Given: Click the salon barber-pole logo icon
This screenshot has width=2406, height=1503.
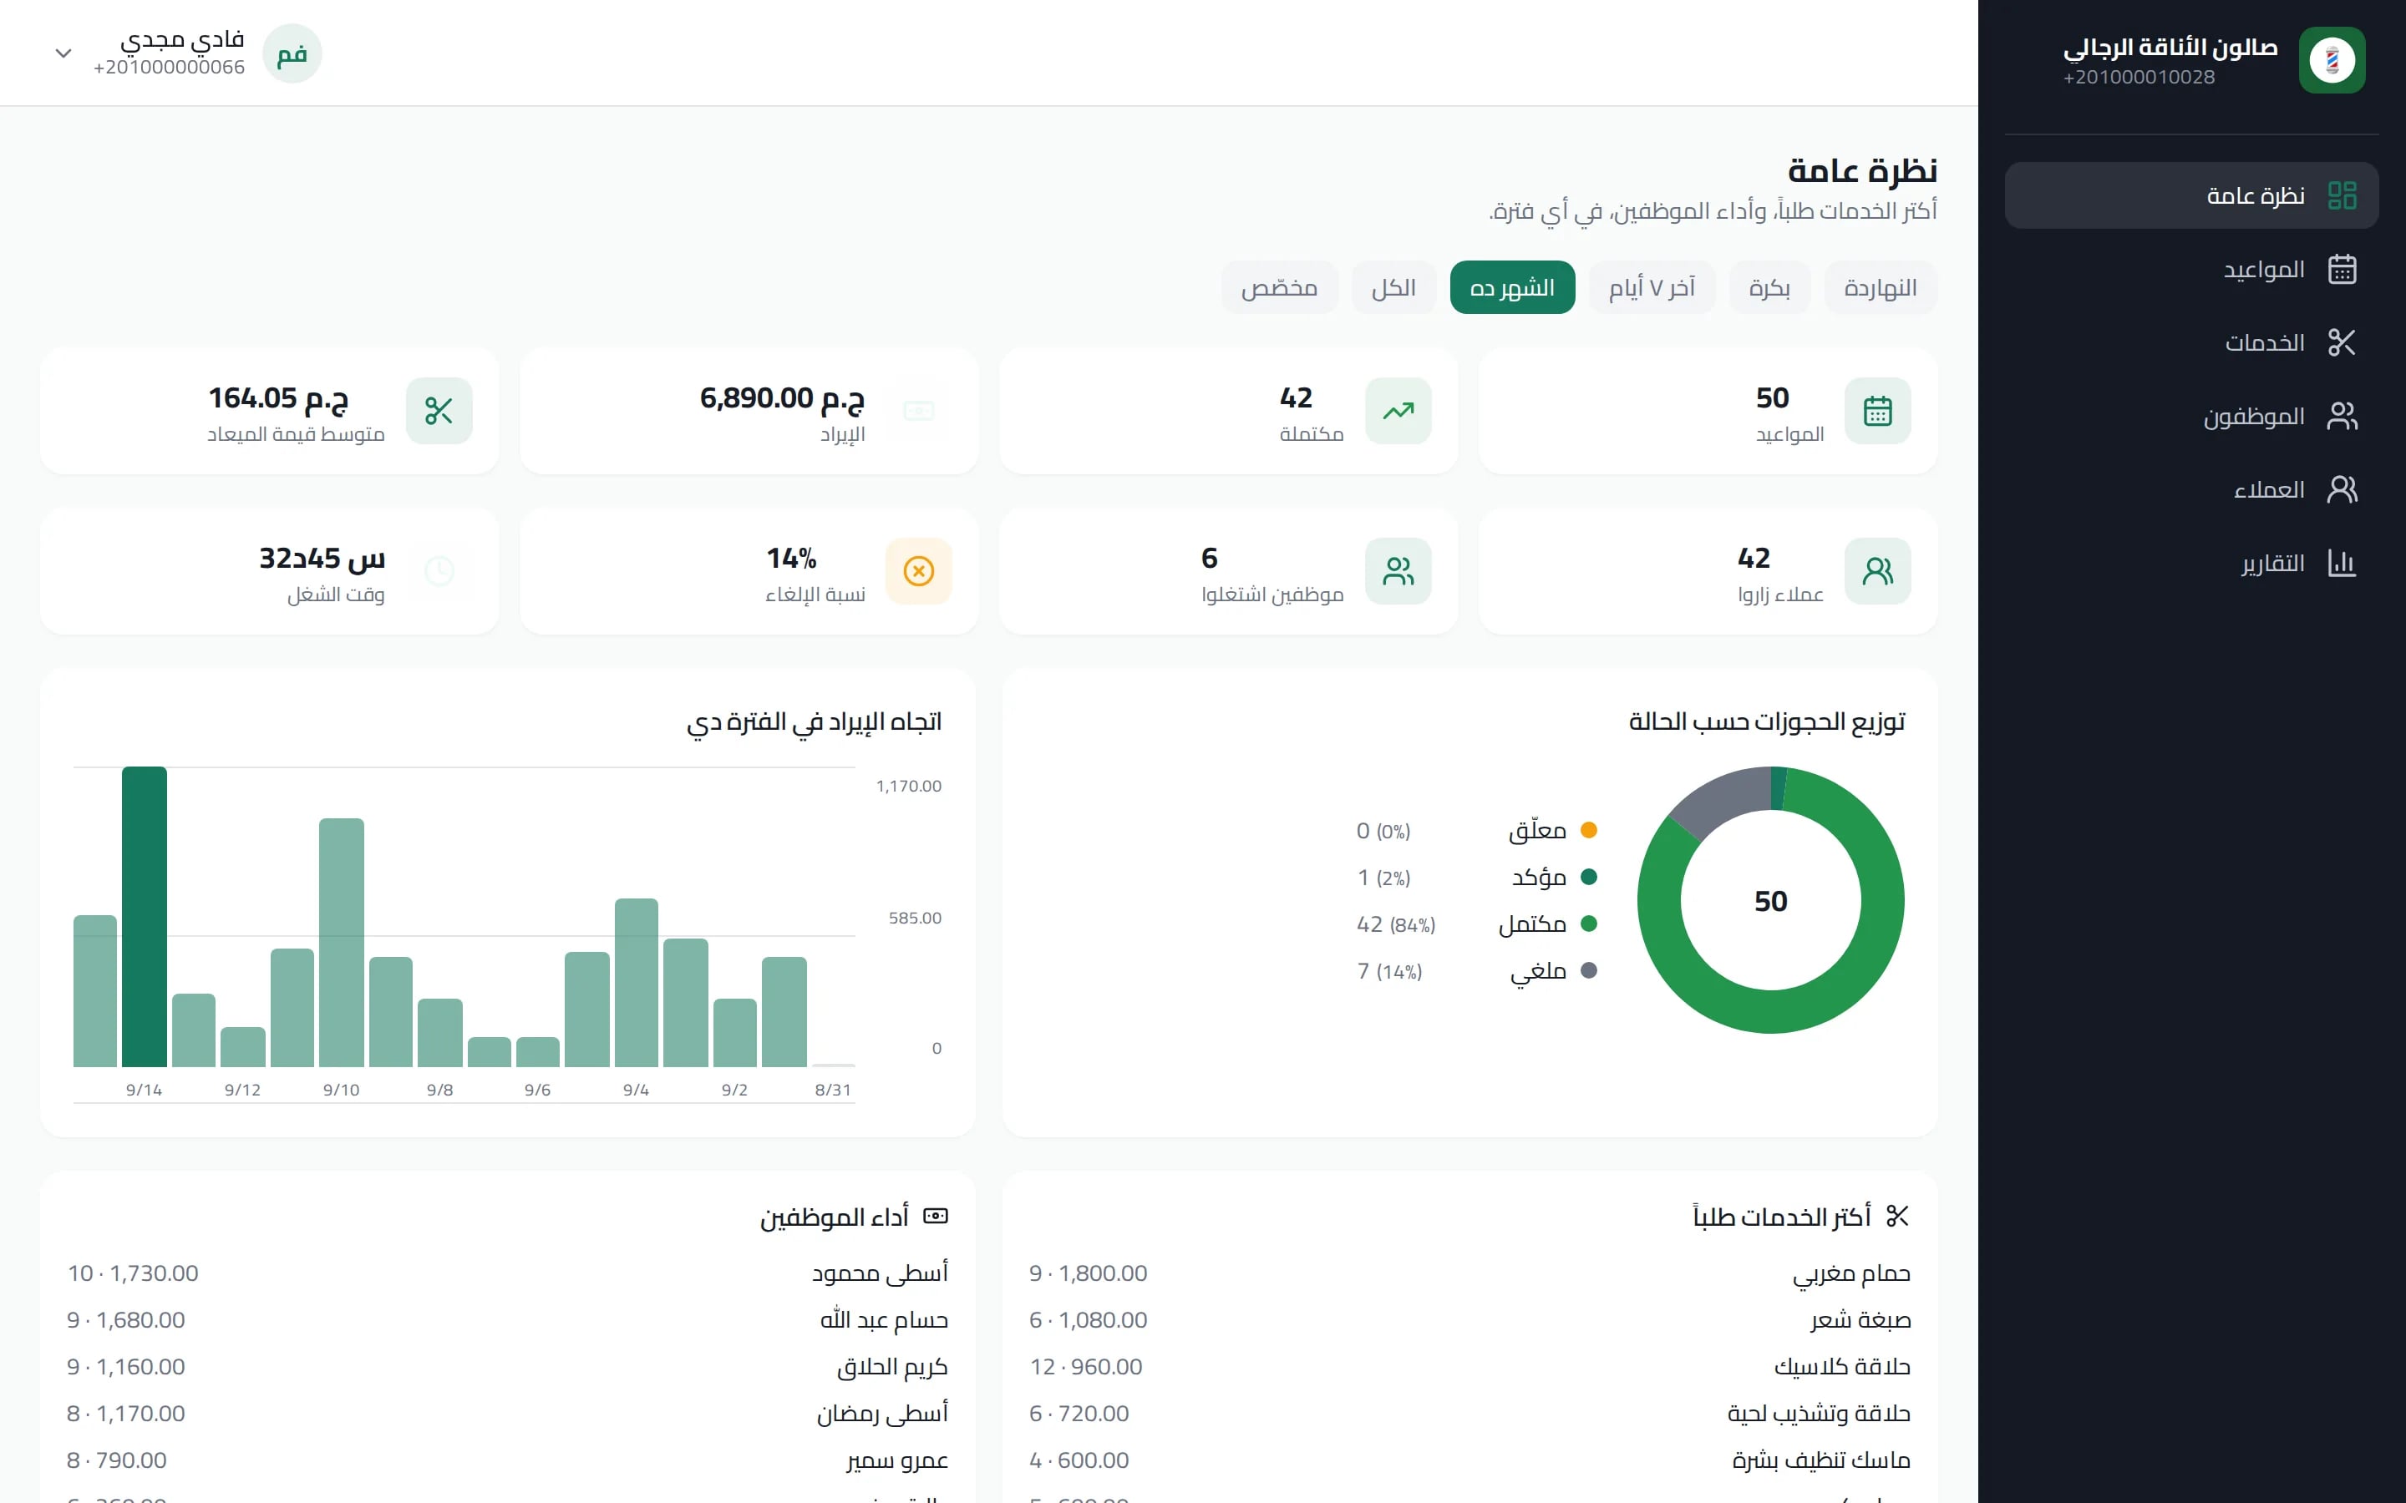Looking at the screenshot, I should click(x=2332, y=59).
